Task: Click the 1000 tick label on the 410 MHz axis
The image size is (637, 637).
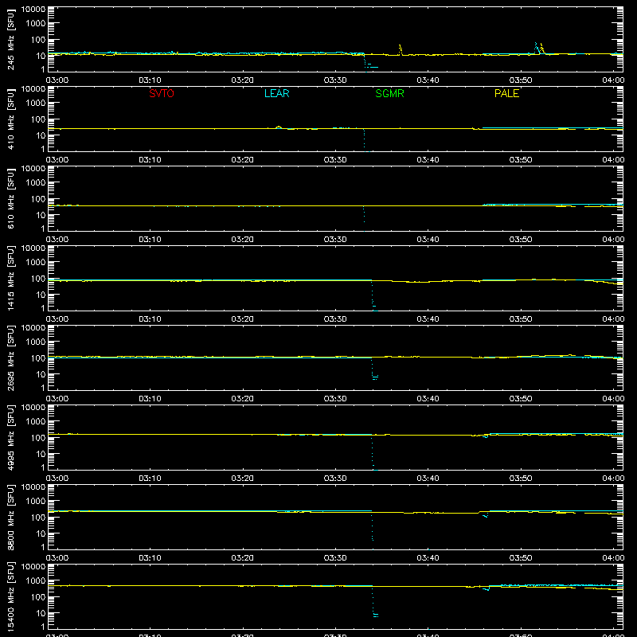Action: click(36, 104)
